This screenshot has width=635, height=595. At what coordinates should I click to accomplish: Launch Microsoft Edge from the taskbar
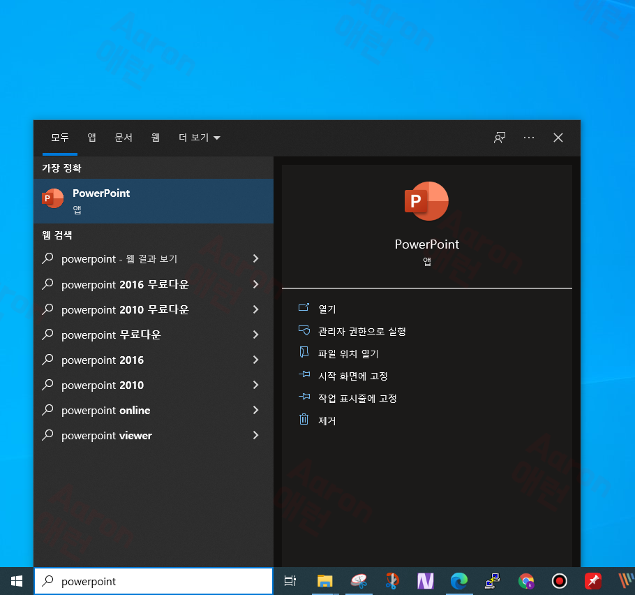point(459,581)
